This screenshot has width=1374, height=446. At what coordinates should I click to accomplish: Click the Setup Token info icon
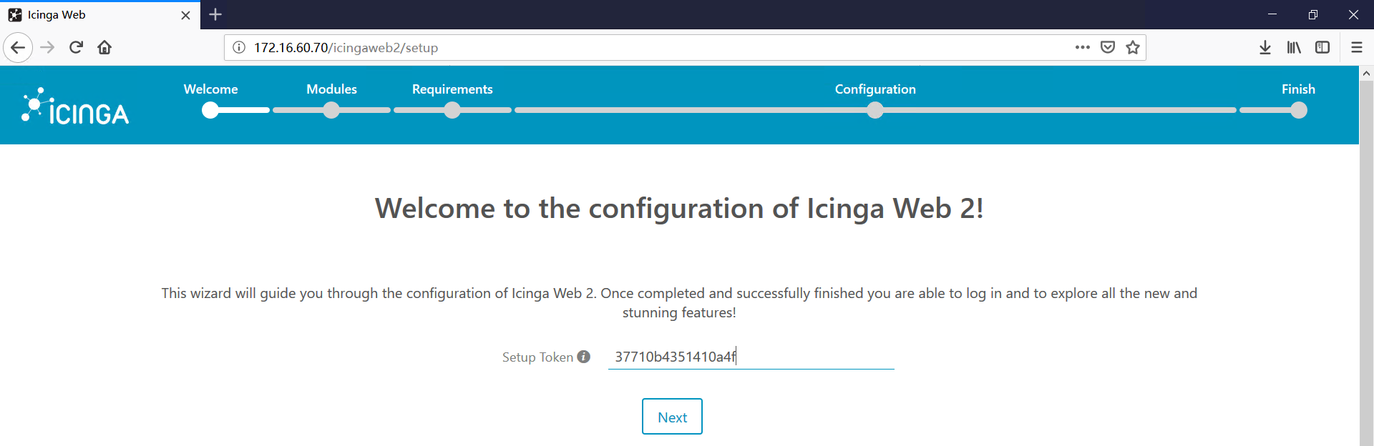[584, 357]
